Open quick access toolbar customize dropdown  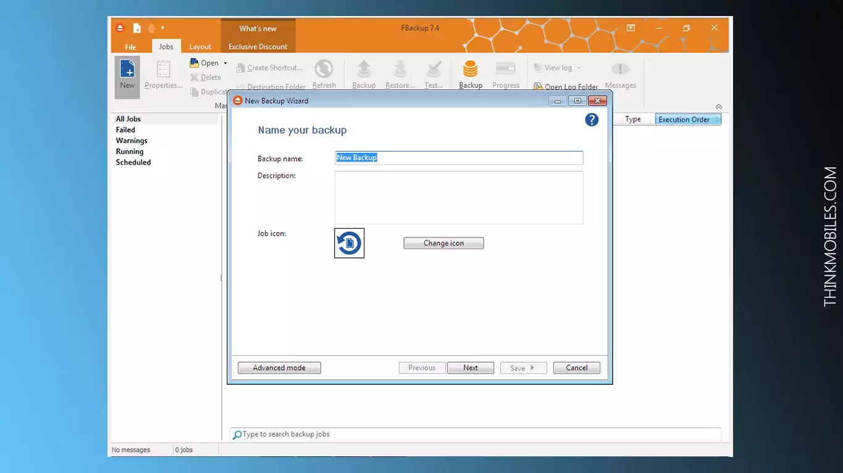coord(163,28)
